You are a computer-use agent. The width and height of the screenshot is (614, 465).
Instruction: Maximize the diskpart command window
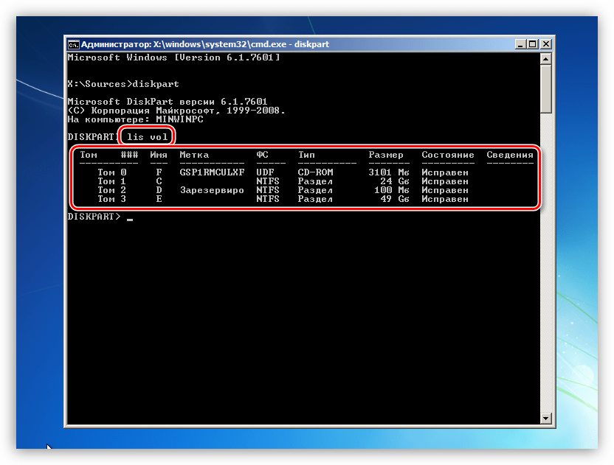click(x=532, y=44)
